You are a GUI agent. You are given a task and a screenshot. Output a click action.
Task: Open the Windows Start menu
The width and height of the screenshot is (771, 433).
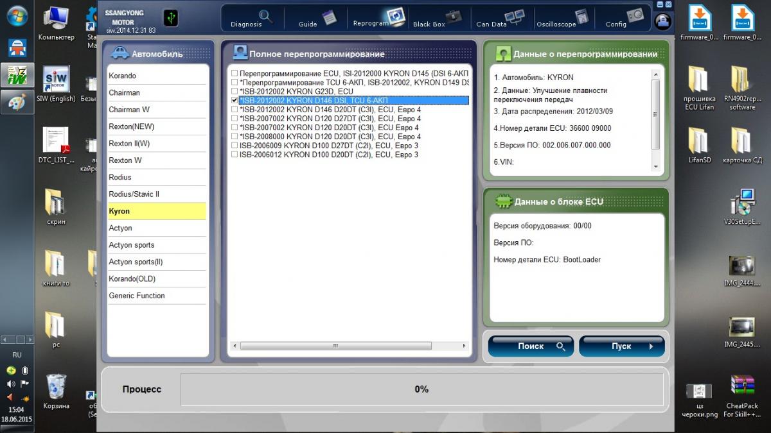pos(17,15)
